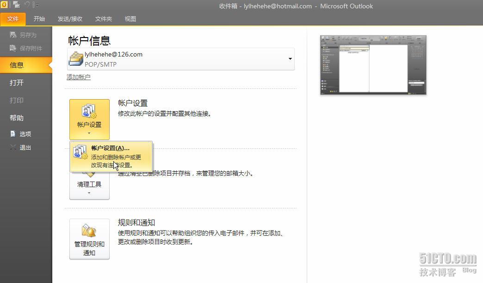
Task: Click the people-gear icon on 帐户设置 button
Action: [x=89, y=111]
